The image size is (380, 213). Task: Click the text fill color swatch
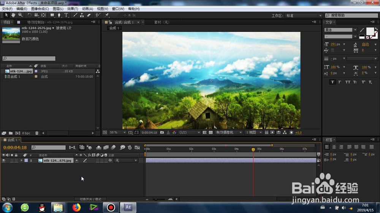[x=370, y=31]
